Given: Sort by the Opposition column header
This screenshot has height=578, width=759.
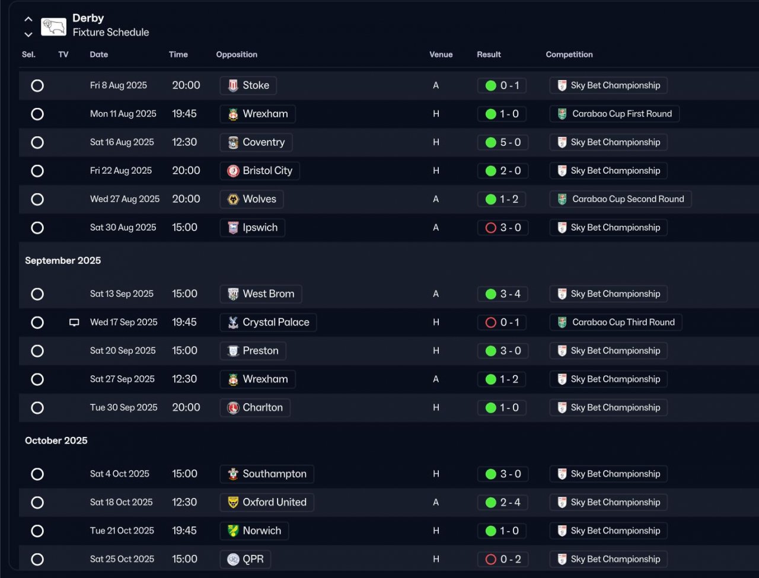Looking at the screenshot, I should [x=237, y=55].
